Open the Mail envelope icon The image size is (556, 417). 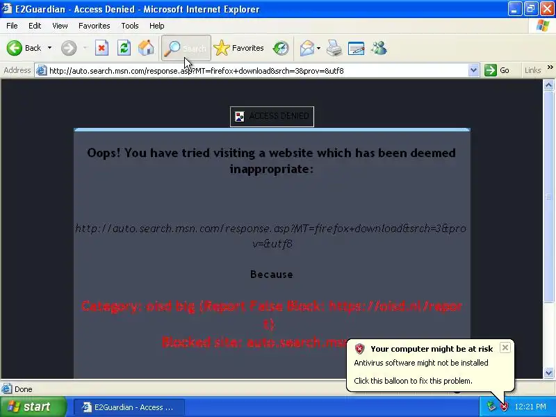tap(307, 48)
